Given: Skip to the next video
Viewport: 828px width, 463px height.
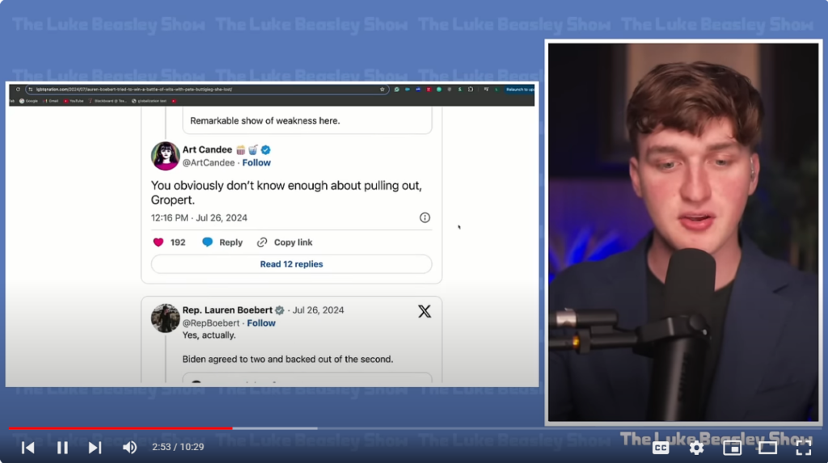Looking at the screenshot, I should pyautogui.click(x=95, y=448).
